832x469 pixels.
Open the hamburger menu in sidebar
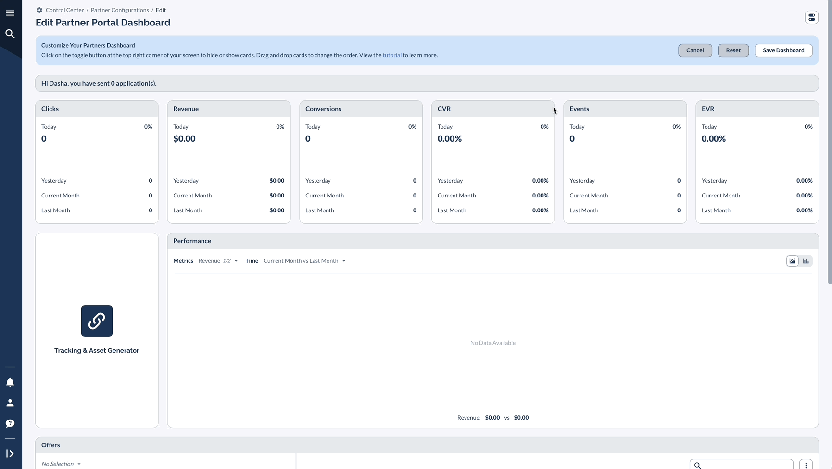tap(10, 13)
